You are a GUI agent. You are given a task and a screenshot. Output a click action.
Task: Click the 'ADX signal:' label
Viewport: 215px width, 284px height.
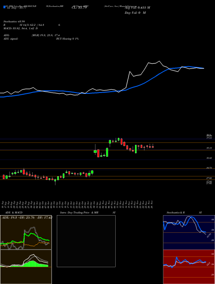click(x=11, y=39)
